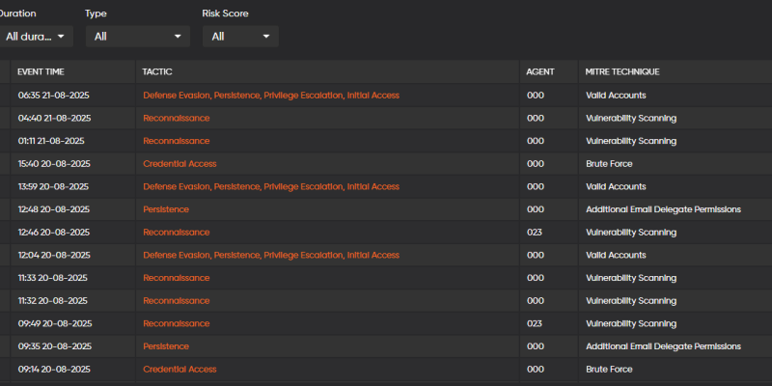Screen dimensions: 772x386
Task: Click Vulnerability Scanning in the 11:33 row
Action: [x=631, y=278]
